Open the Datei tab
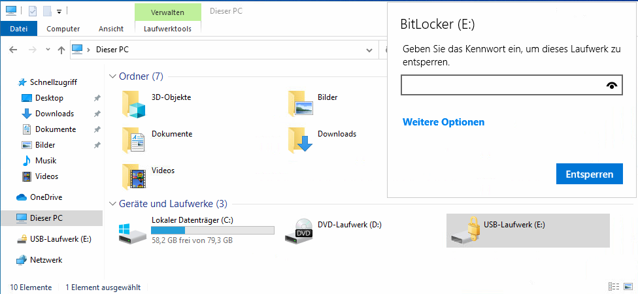 (x=19, y=29)
